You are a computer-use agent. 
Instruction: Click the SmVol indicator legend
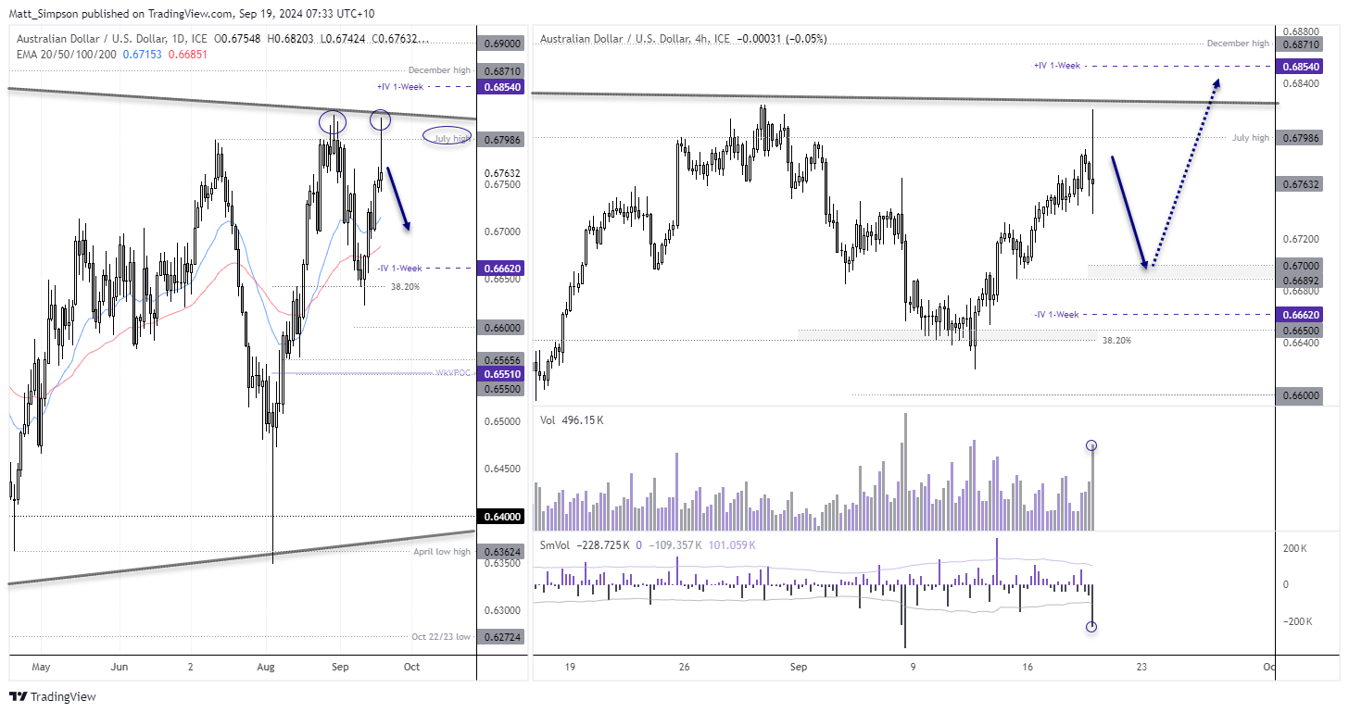(556, 545)
